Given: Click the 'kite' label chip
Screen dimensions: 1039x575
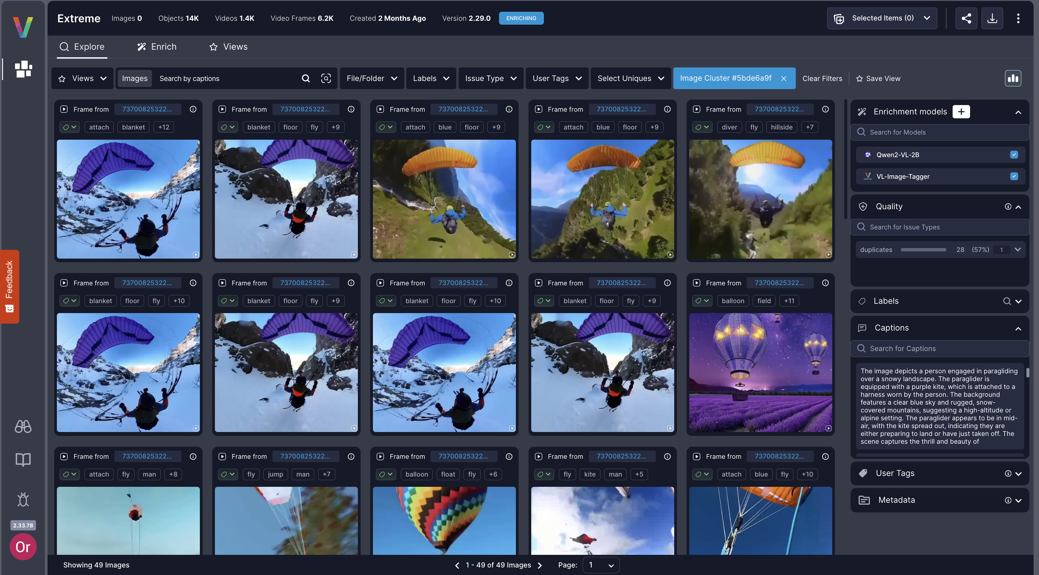Looking at the screenshot, I should pyautogui.click(x=590, y=474).
